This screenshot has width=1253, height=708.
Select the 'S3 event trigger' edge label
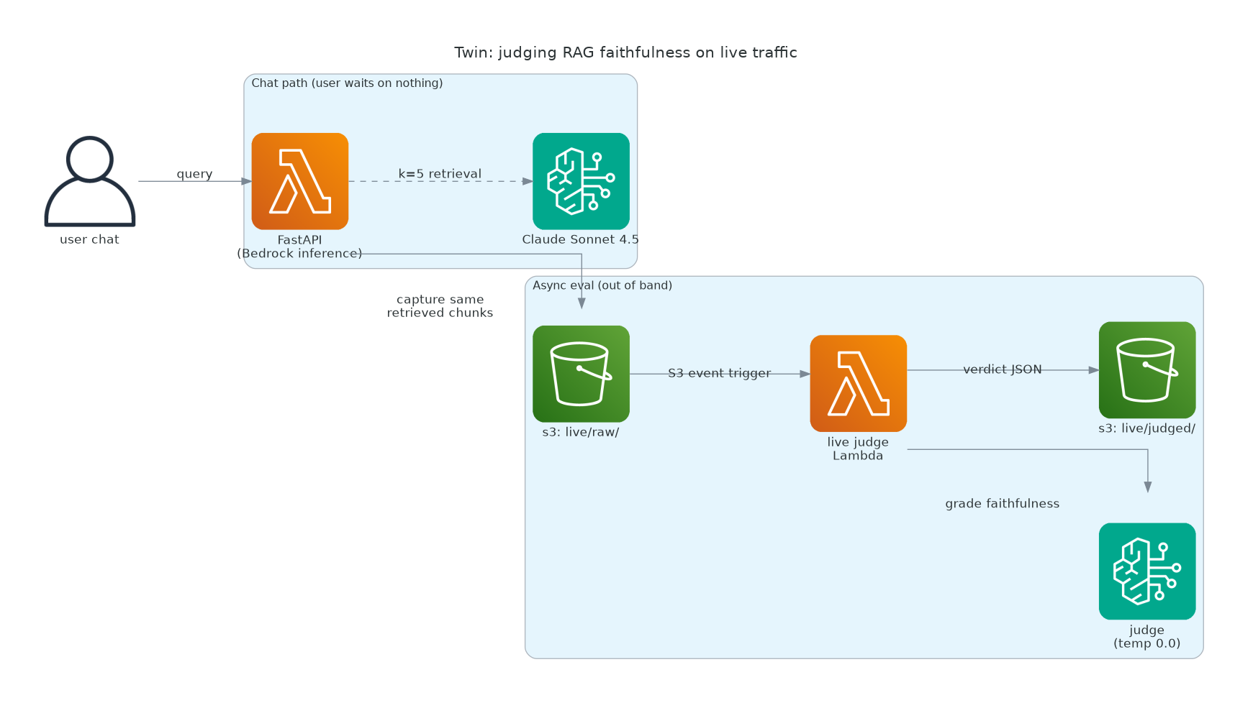[719, 373]
